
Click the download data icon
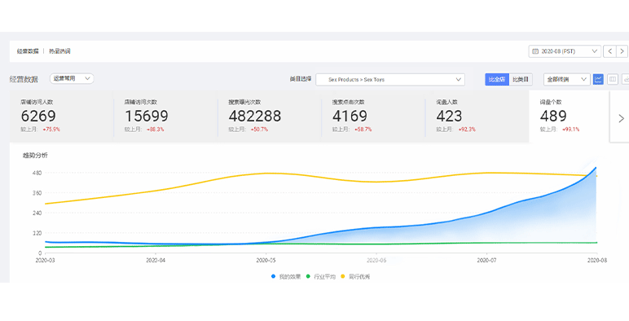coord(626,79)
